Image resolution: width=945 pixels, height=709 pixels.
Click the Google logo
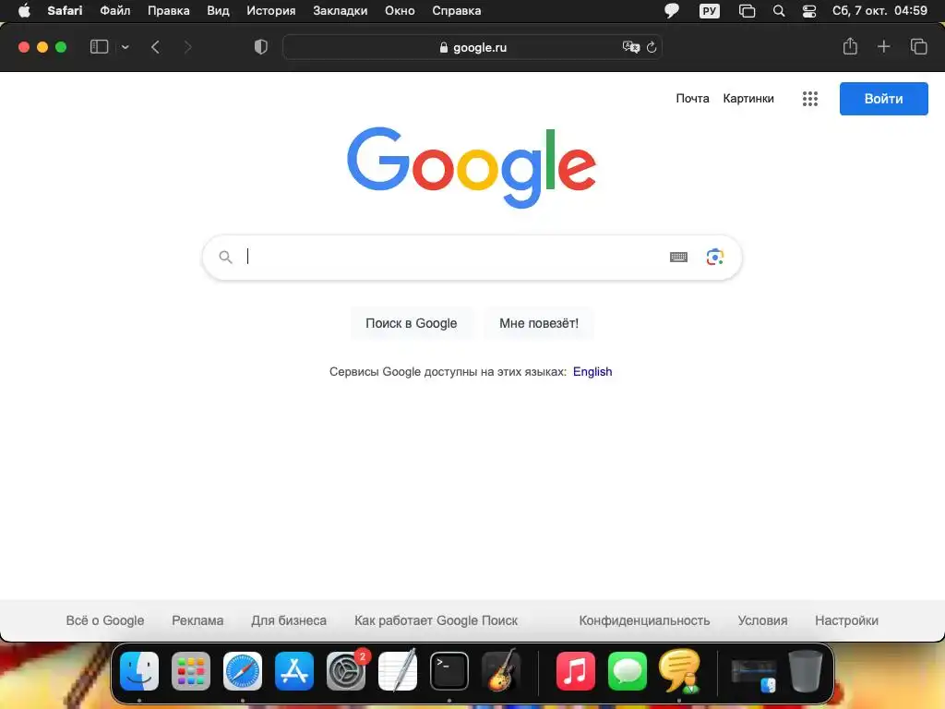pos(472,167)
